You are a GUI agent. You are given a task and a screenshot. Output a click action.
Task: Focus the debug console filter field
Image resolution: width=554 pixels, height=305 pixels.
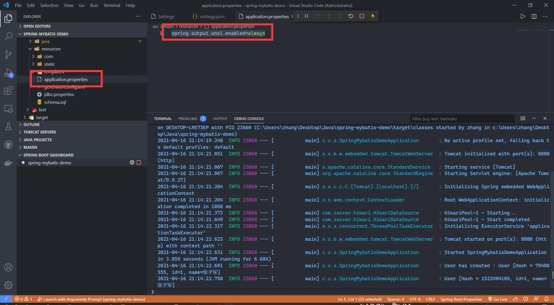pyautogui.click(x=462, y=119)
